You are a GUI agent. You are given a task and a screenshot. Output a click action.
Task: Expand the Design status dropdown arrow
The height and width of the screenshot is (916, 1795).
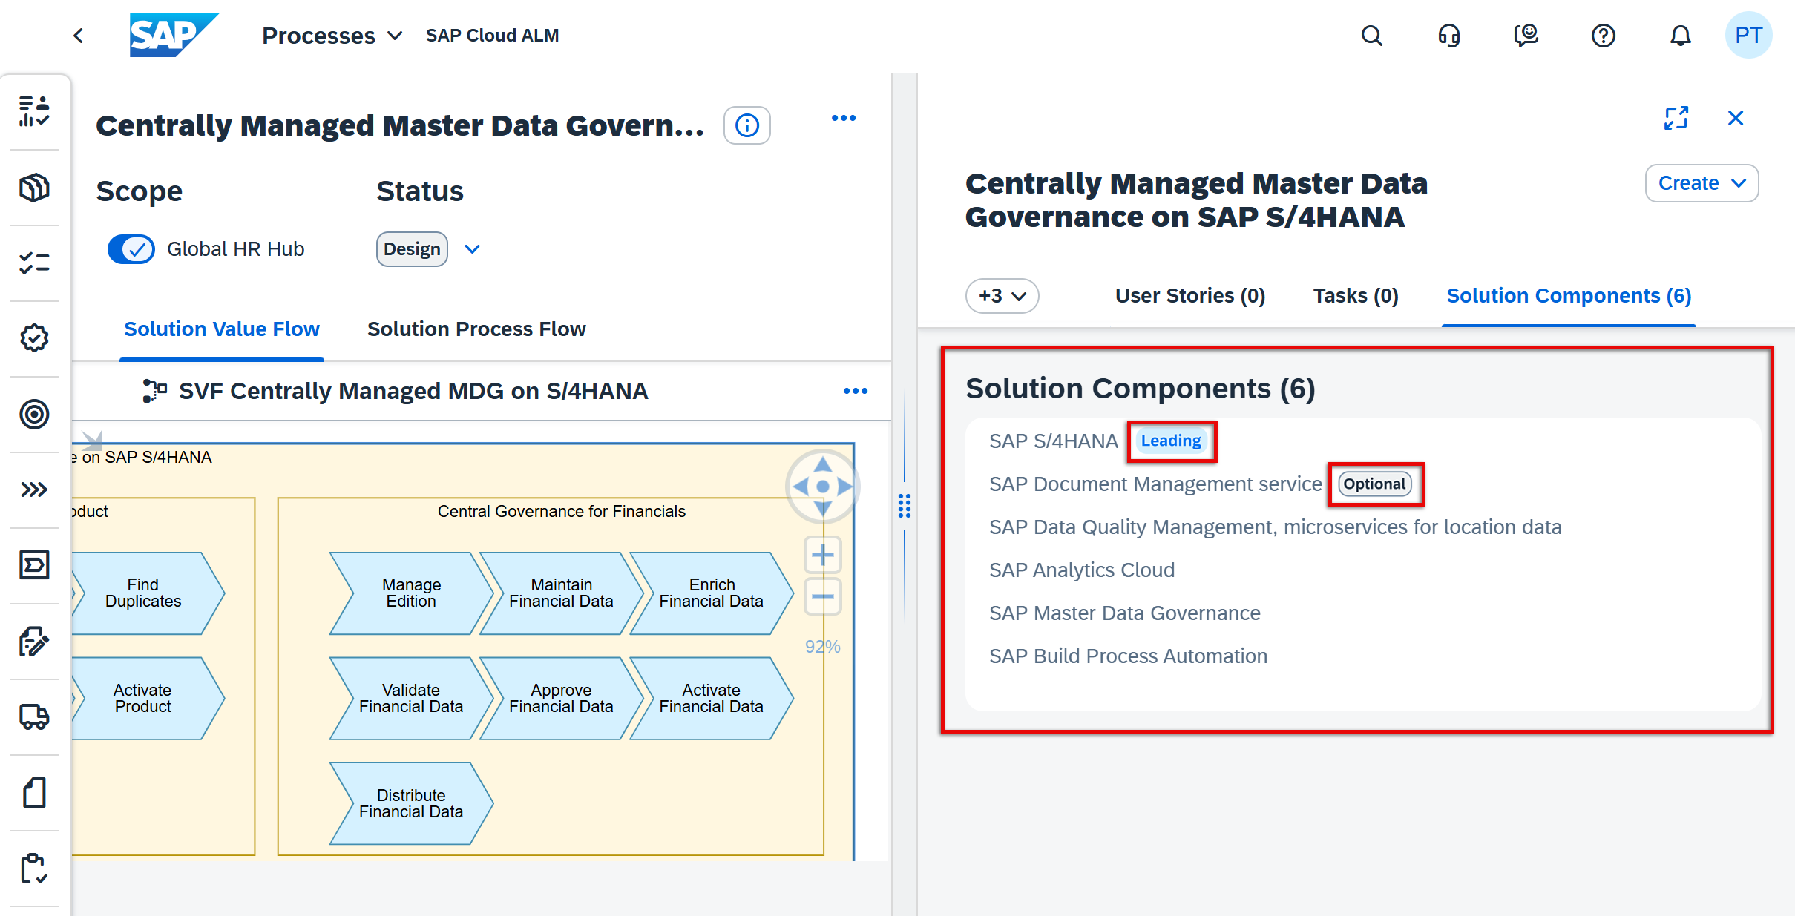click(x=473, y=249)
